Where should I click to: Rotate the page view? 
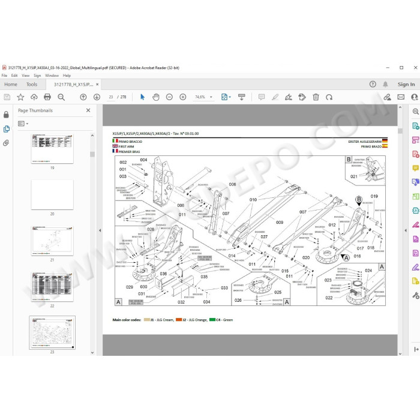coord(329,97)
